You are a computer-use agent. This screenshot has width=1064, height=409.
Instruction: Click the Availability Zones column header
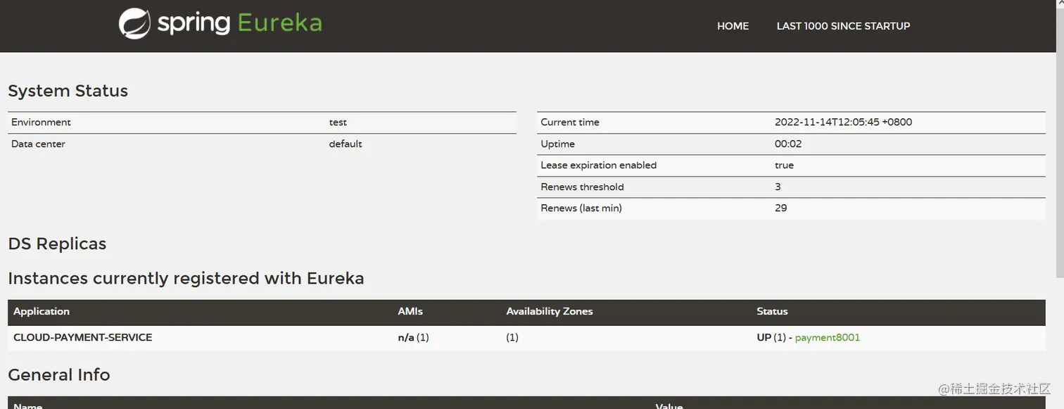(550, 311)
